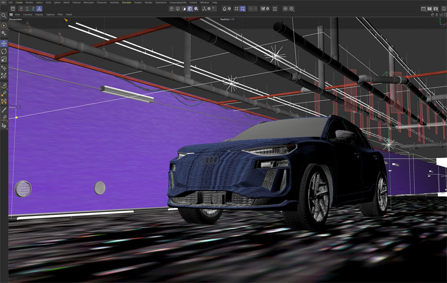Viewport: 447px width, 283px height.
Task: Toggle world coordinate system button
Action: [x=39, y=9]
